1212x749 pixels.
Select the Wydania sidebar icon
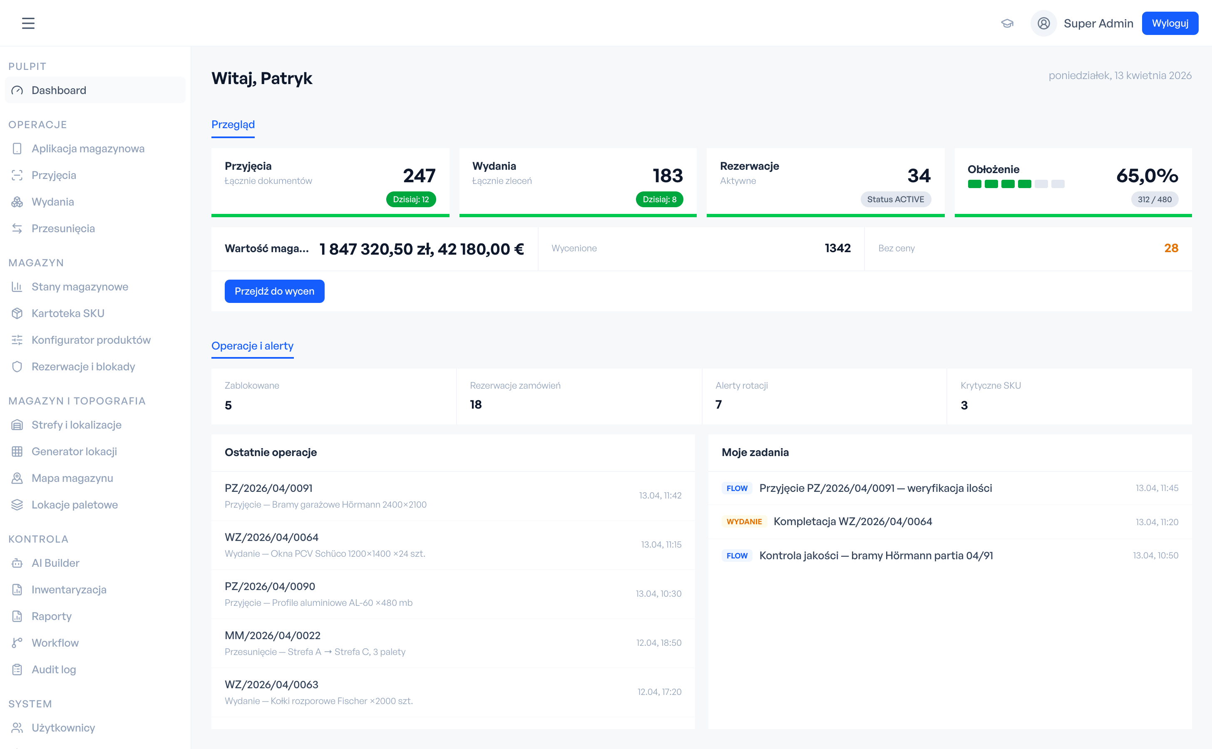pyautogui.click(x=17, y=202)
